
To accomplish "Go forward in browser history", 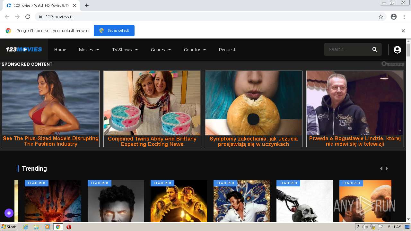I will 17,17.
